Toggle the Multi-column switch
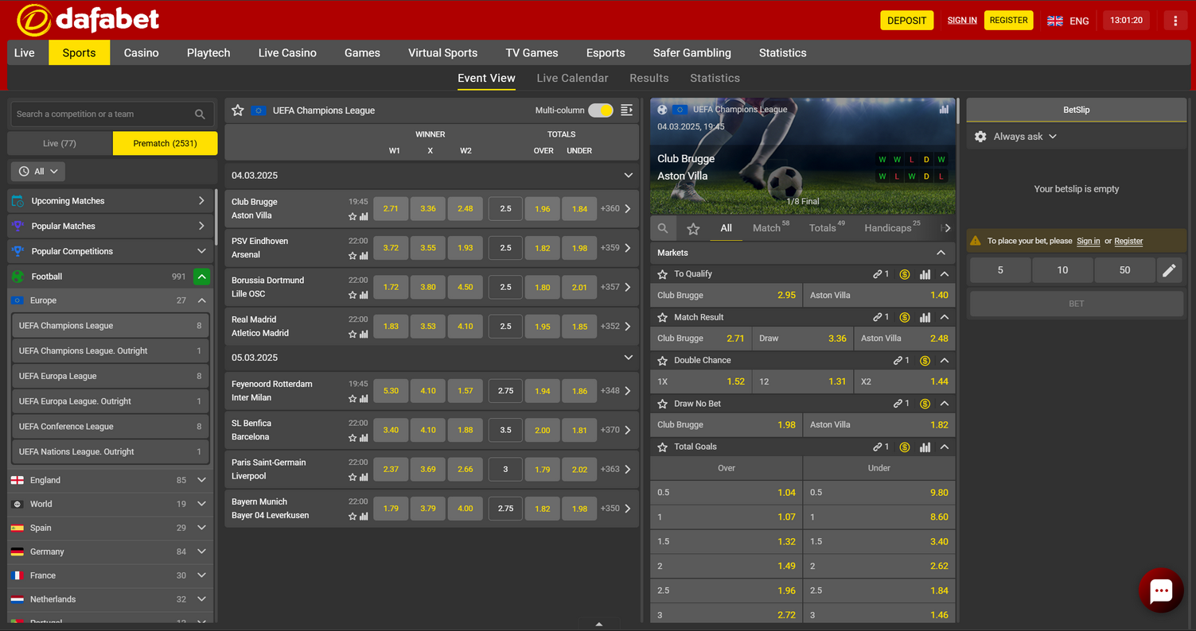Viewport: 1196px width, 631px height. [x=601, y=110]
